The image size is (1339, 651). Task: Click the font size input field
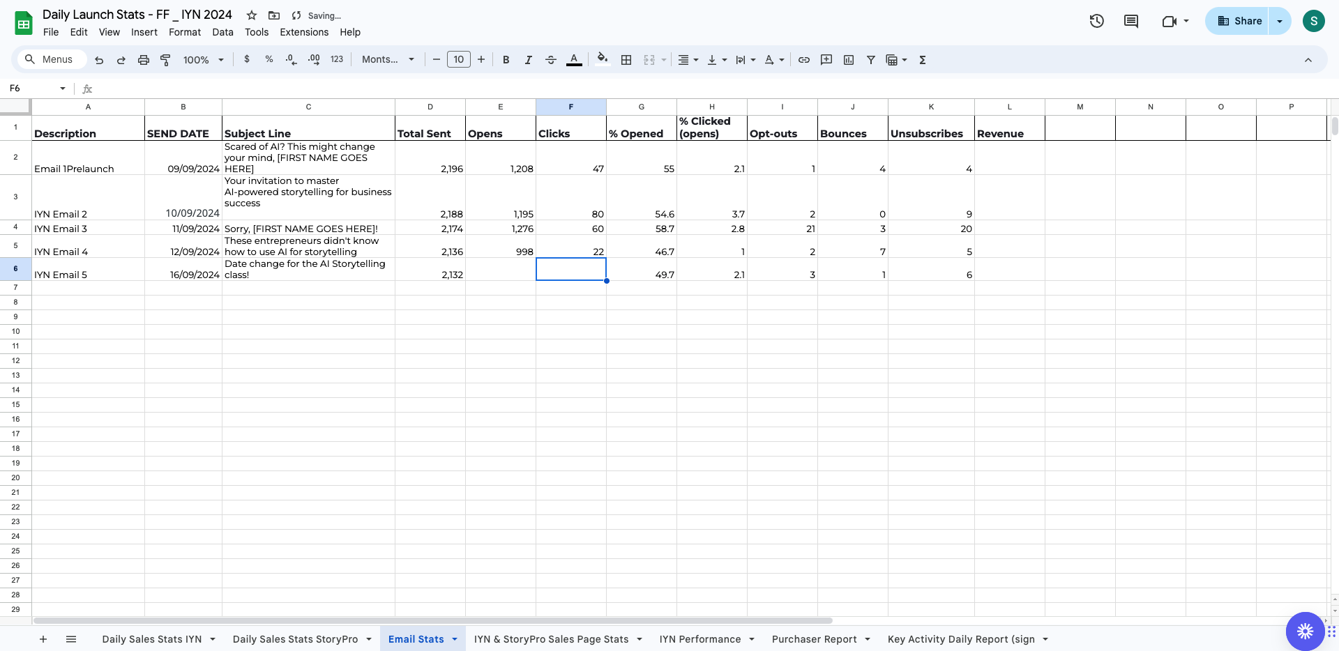tap(458, 60)
